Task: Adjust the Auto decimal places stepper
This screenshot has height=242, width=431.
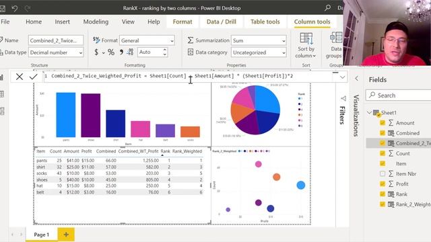Action: click(164, 52)
